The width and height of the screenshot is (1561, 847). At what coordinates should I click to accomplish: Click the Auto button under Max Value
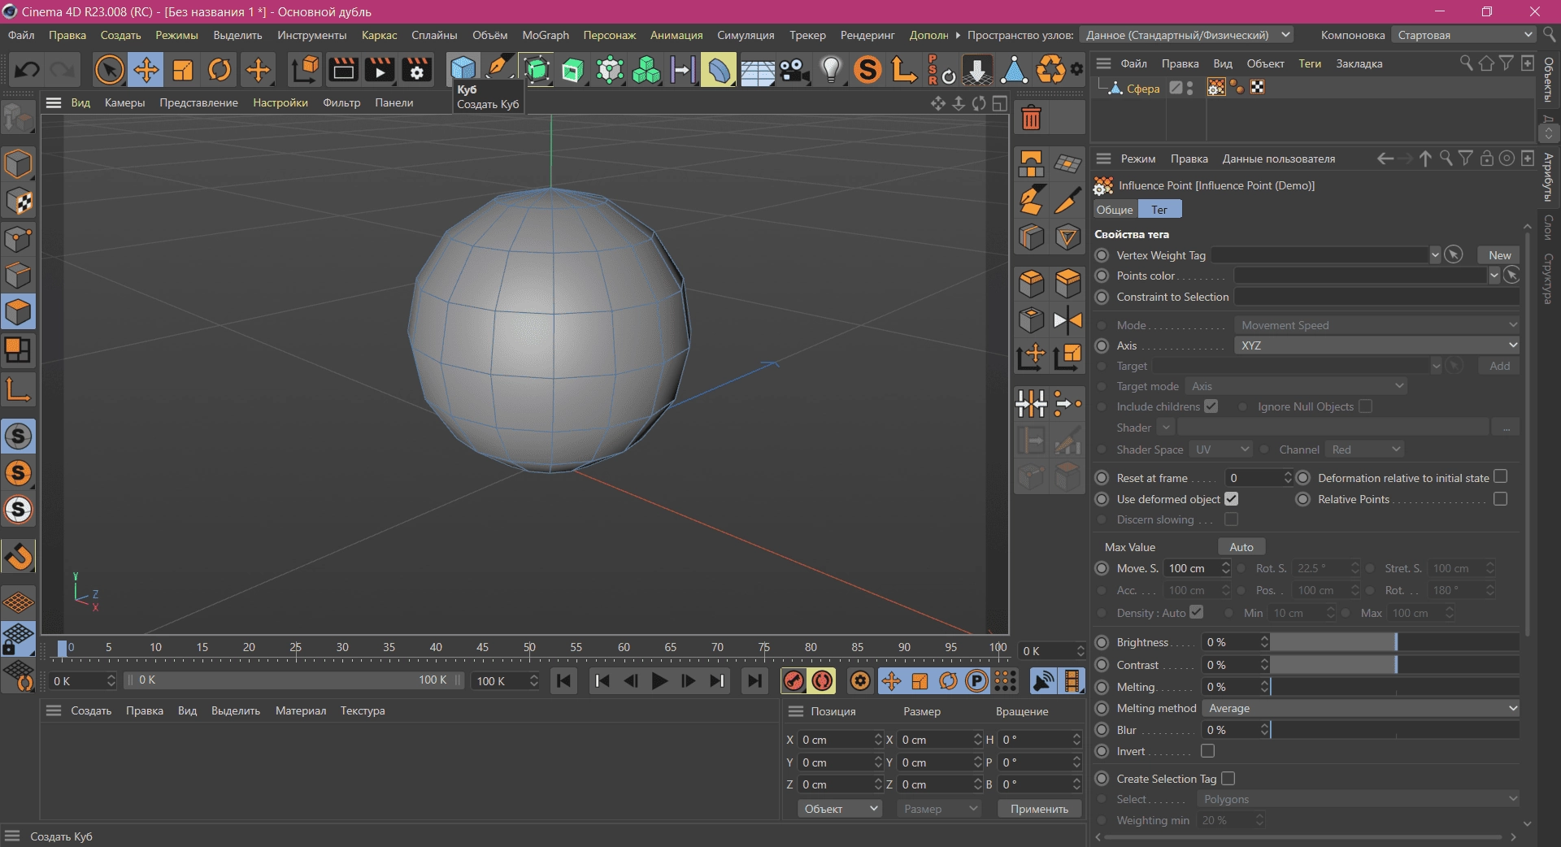(1241, 547)
